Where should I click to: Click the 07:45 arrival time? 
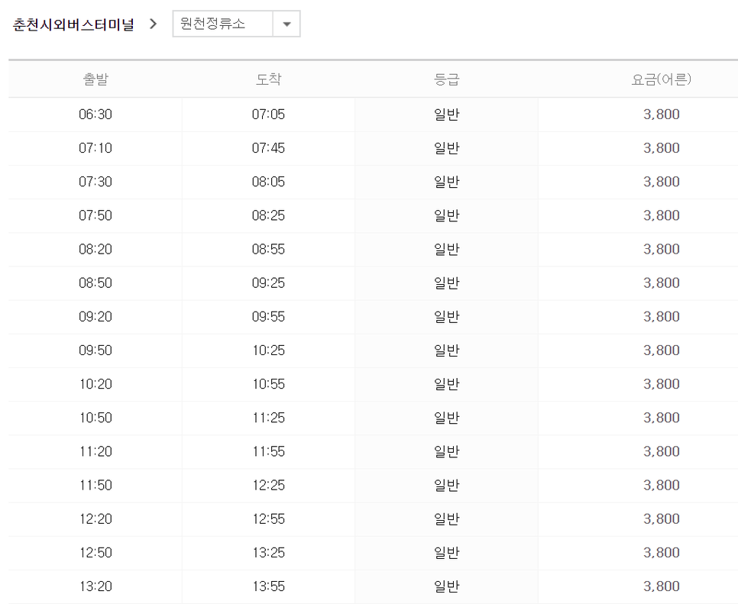tap(268, 148)
